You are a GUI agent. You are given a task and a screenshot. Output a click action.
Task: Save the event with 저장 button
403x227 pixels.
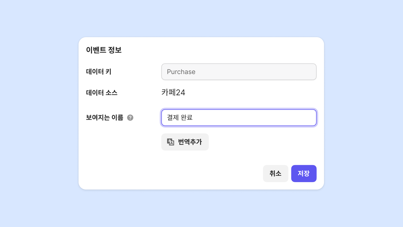pyautogui.click(x=304, y=173)
